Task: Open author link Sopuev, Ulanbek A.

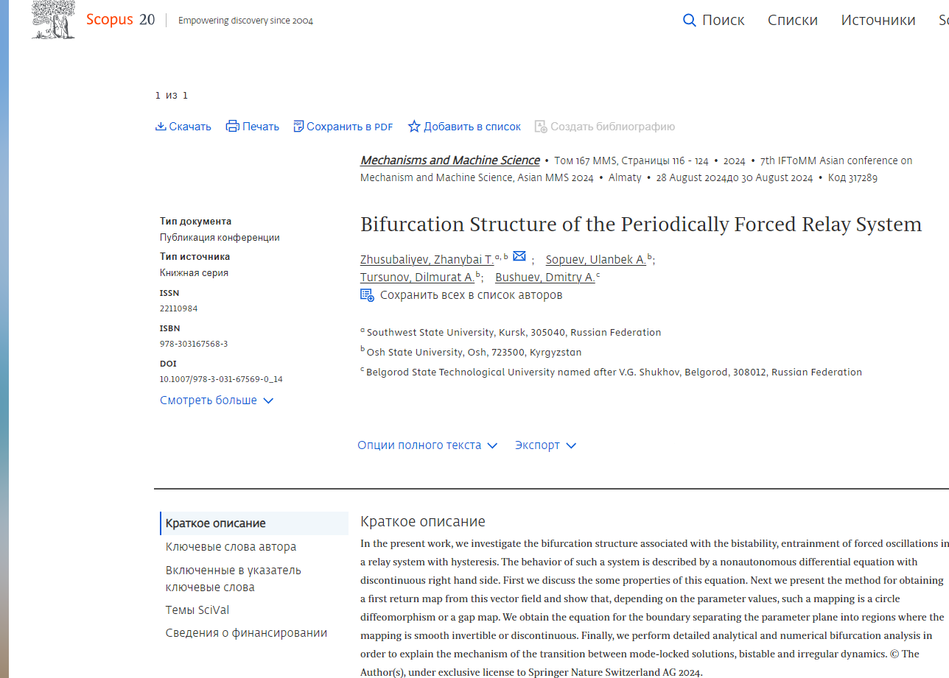Action: click(595, 260)
